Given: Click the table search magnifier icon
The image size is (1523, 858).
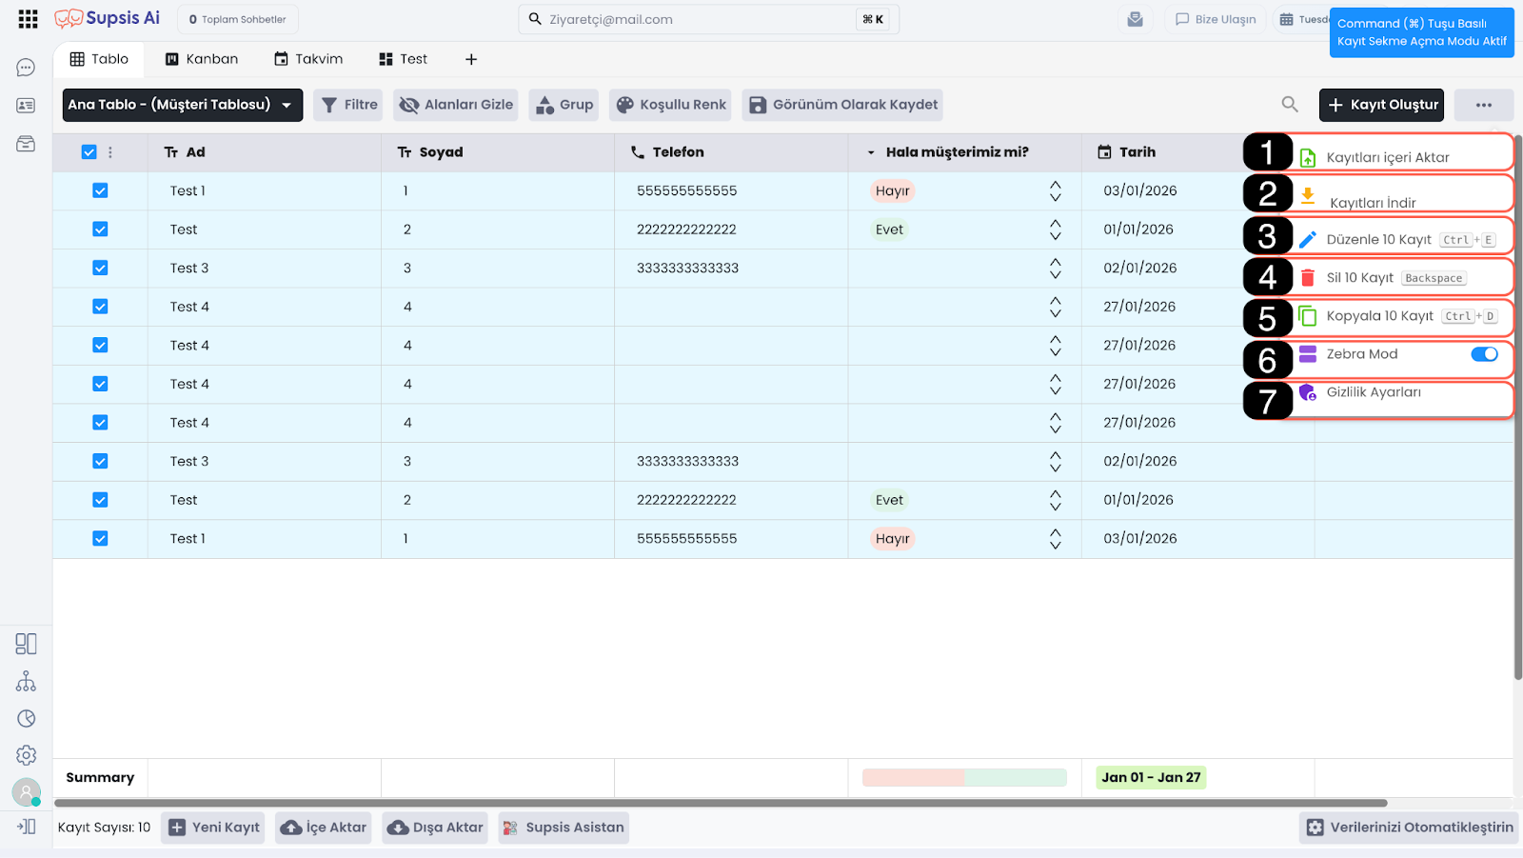Looking at the screenshot, I should tap(1290, 105).
